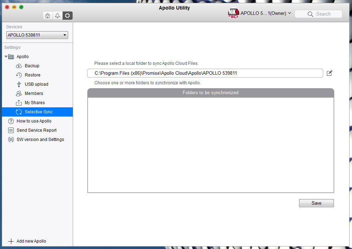Click the Selective Sync arrows icon
Screen dimensions: 352x249
19,112
